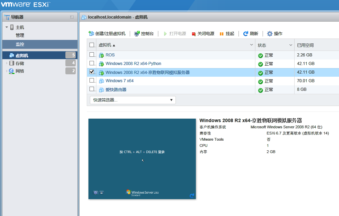Click the Storage (存储) sidebar icon
This screenshot has width=339, height=216.
(x=12, y=63)
